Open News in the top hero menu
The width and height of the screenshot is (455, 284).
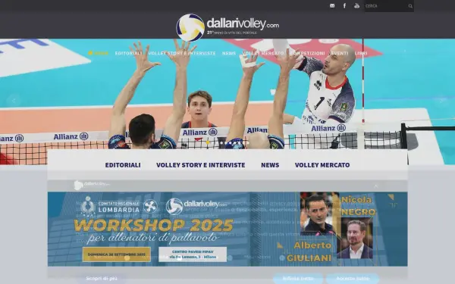tap(229, 53)
